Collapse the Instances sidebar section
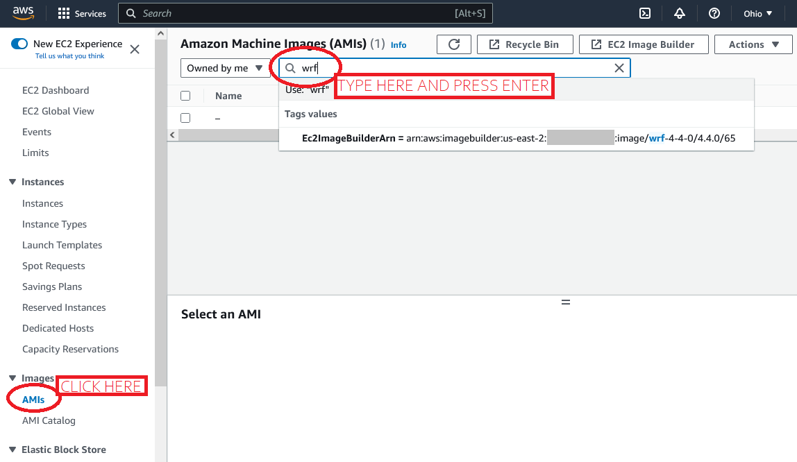The image size is (797, 462). 12,182
